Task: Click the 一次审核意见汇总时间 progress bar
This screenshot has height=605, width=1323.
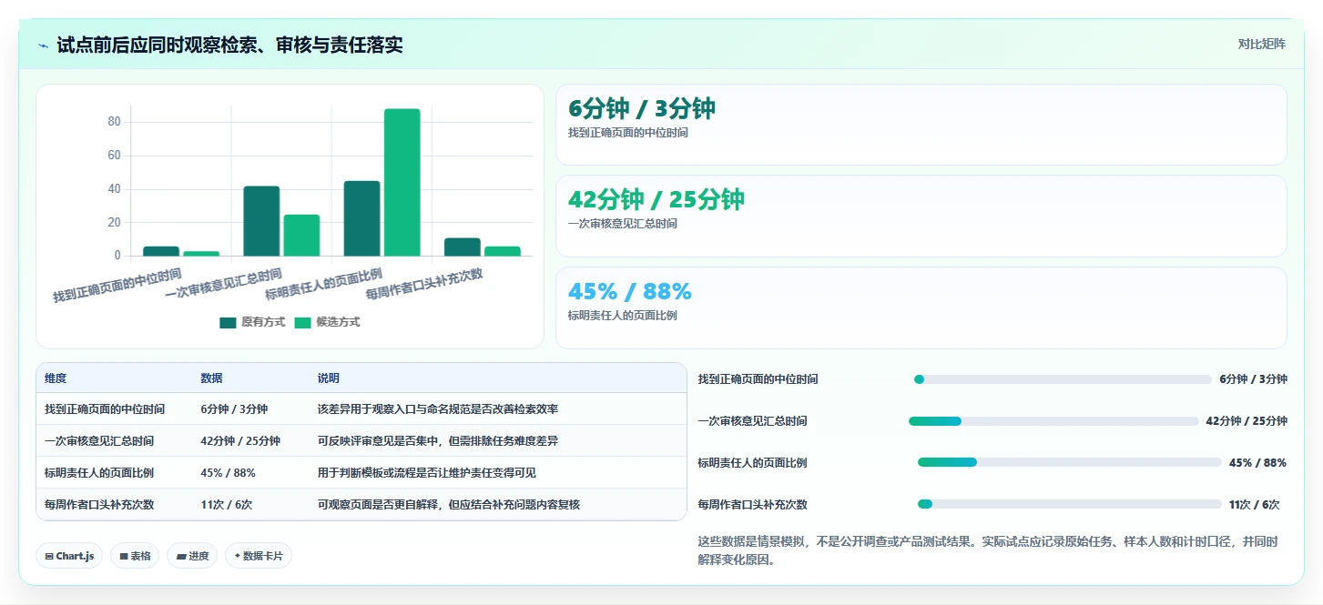Action: (x=1053, y=421)
